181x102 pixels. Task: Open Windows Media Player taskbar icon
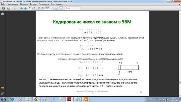pos(20,99)
